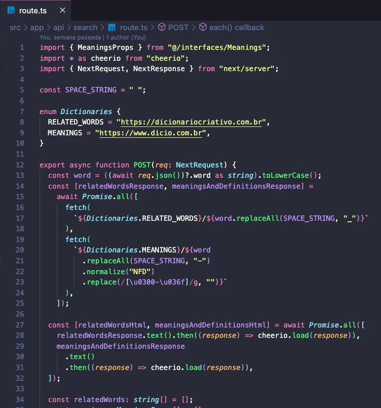
Task: Expand the chevron after app in the breadcrumb
Action: [49, 27]
